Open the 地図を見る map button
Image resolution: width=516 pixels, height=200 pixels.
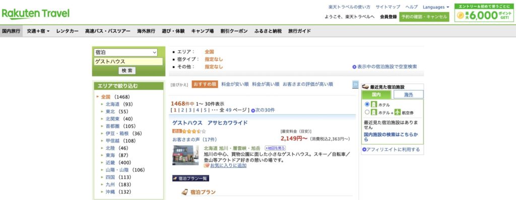275,148
